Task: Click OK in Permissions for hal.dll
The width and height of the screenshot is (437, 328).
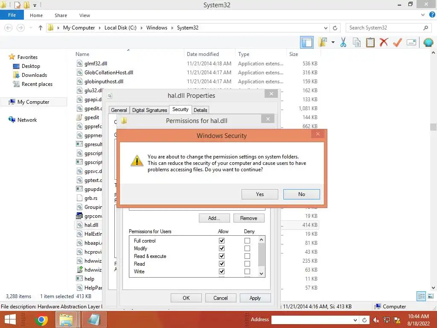Action: 186,298
